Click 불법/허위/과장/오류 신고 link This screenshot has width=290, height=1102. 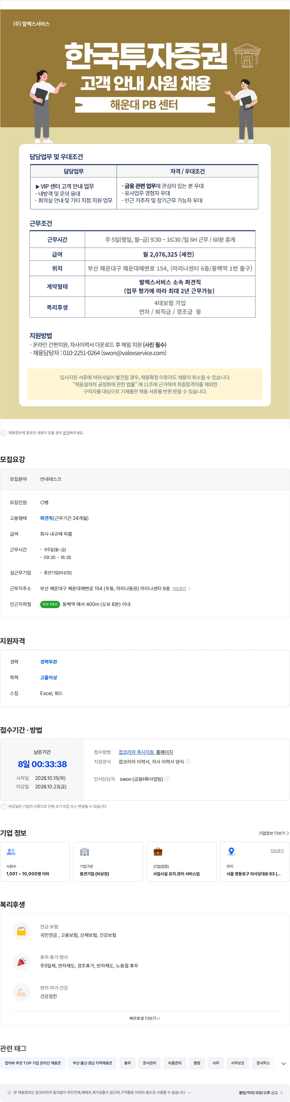pos(261,1092)
